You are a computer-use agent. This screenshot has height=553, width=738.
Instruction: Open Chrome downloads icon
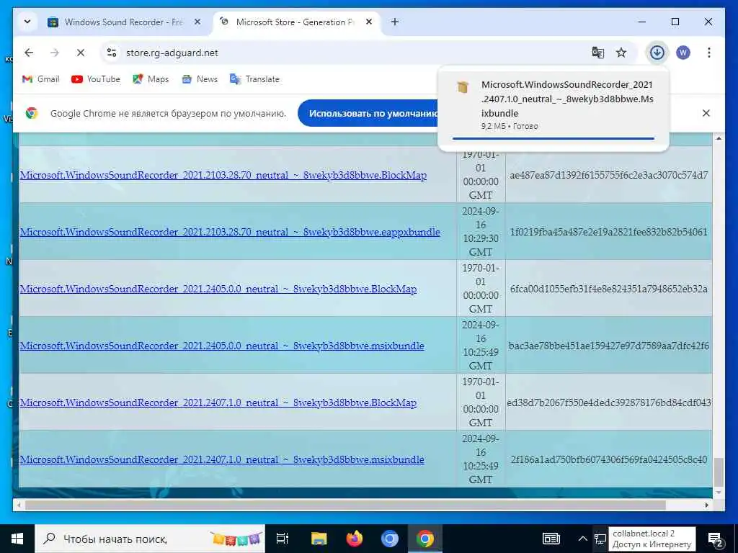coord(657,53)
